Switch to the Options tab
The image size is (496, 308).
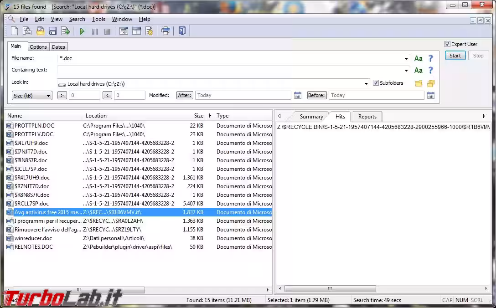[x=38, y=47]
